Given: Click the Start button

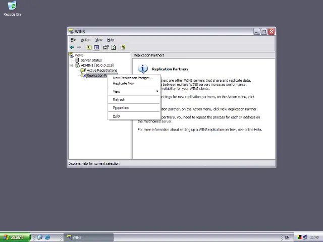Looking at the screenshot, I should (x=15, y=237).
